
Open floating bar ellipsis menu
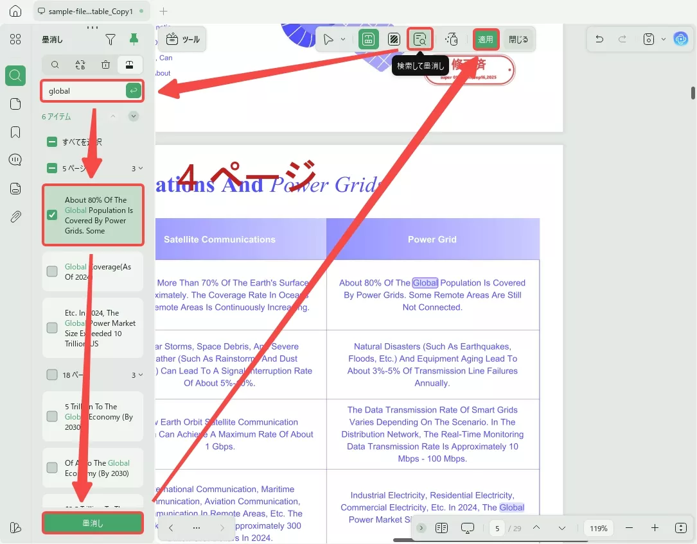(197, 528)
